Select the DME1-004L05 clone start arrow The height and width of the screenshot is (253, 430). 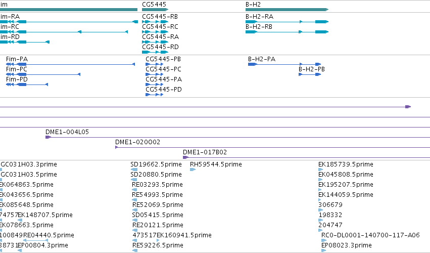49,137
